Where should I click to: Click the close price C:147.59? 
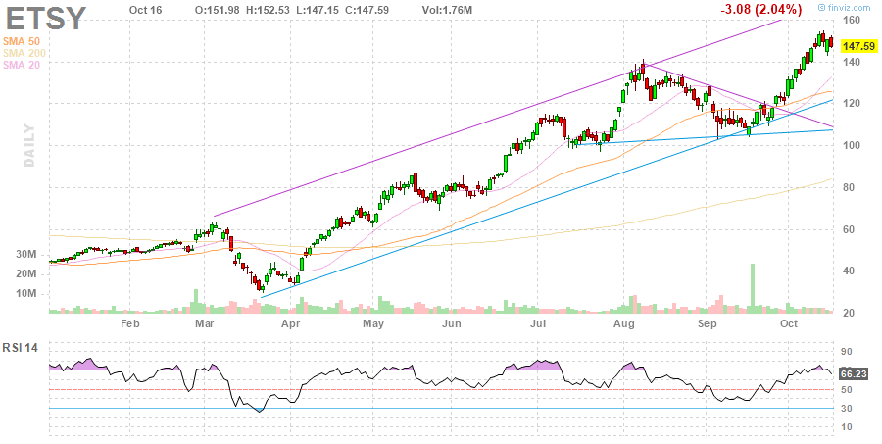[368, 9]
